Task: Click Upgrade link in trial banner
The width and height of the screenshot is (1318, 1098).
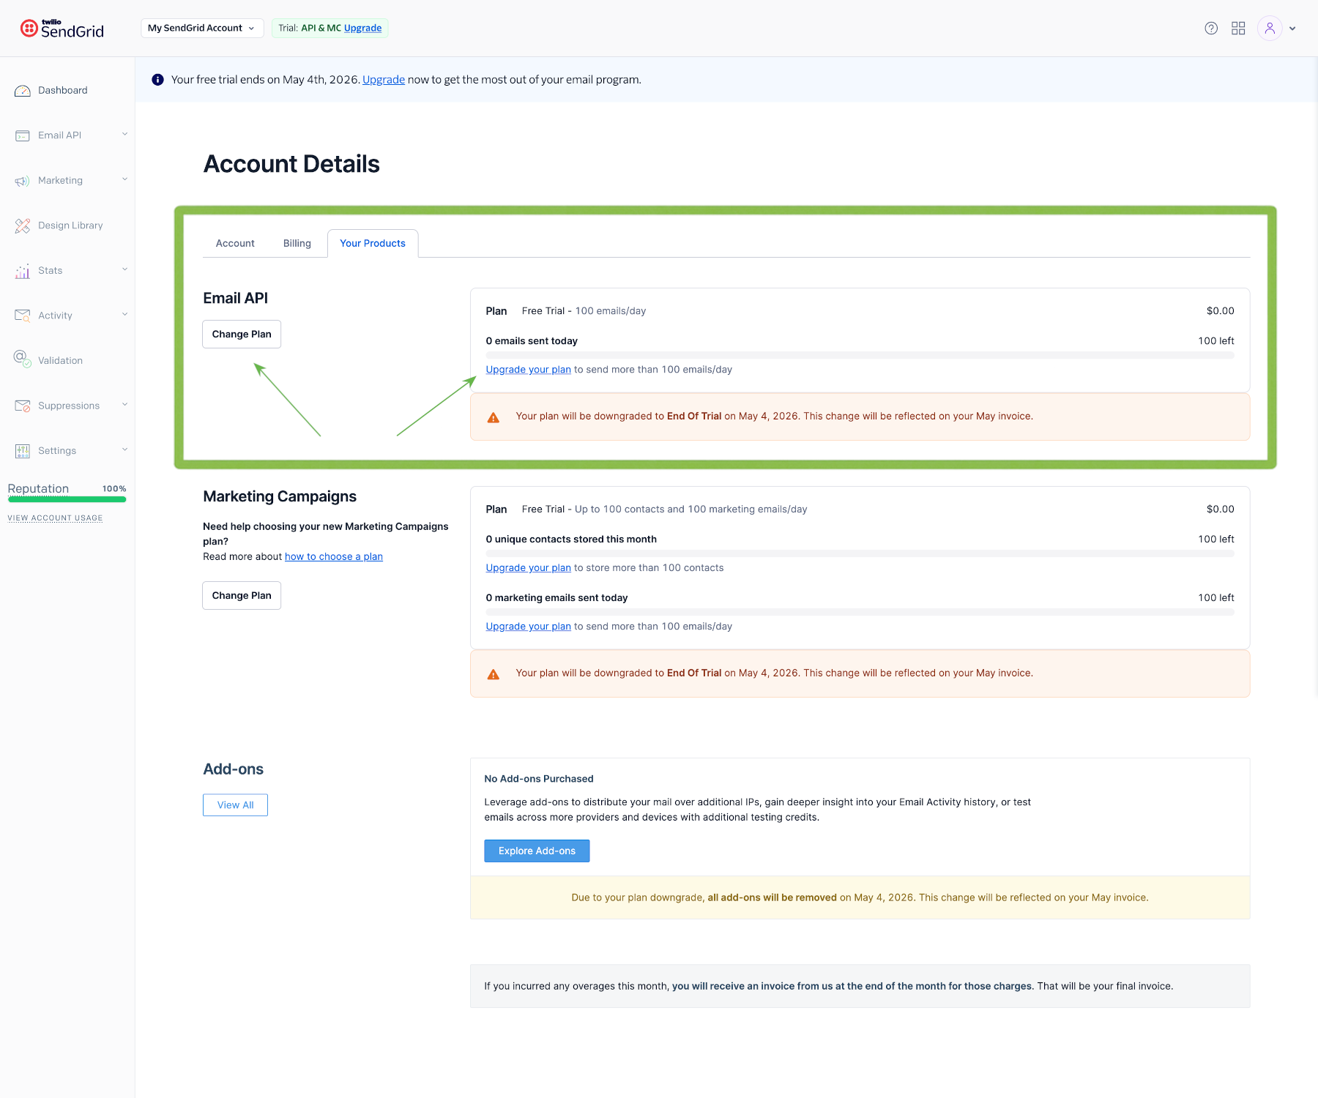Action: pos(384,80)
